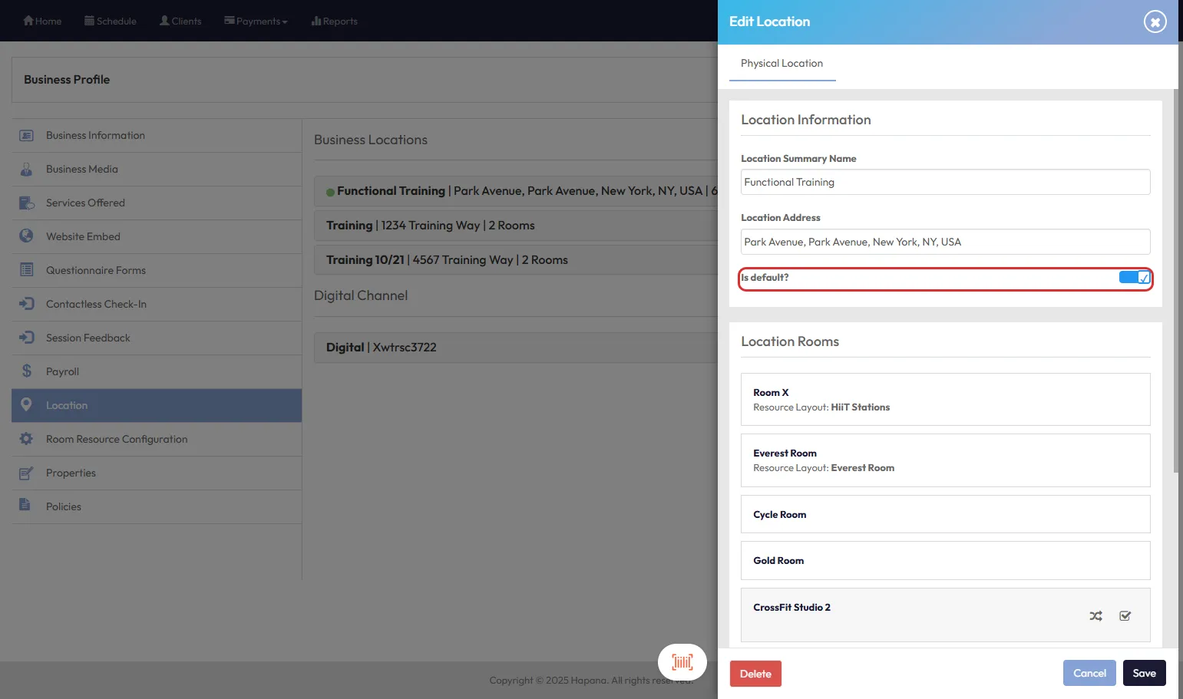
Task: Open Schedule in the top navigation
Action: pos(111,21)
